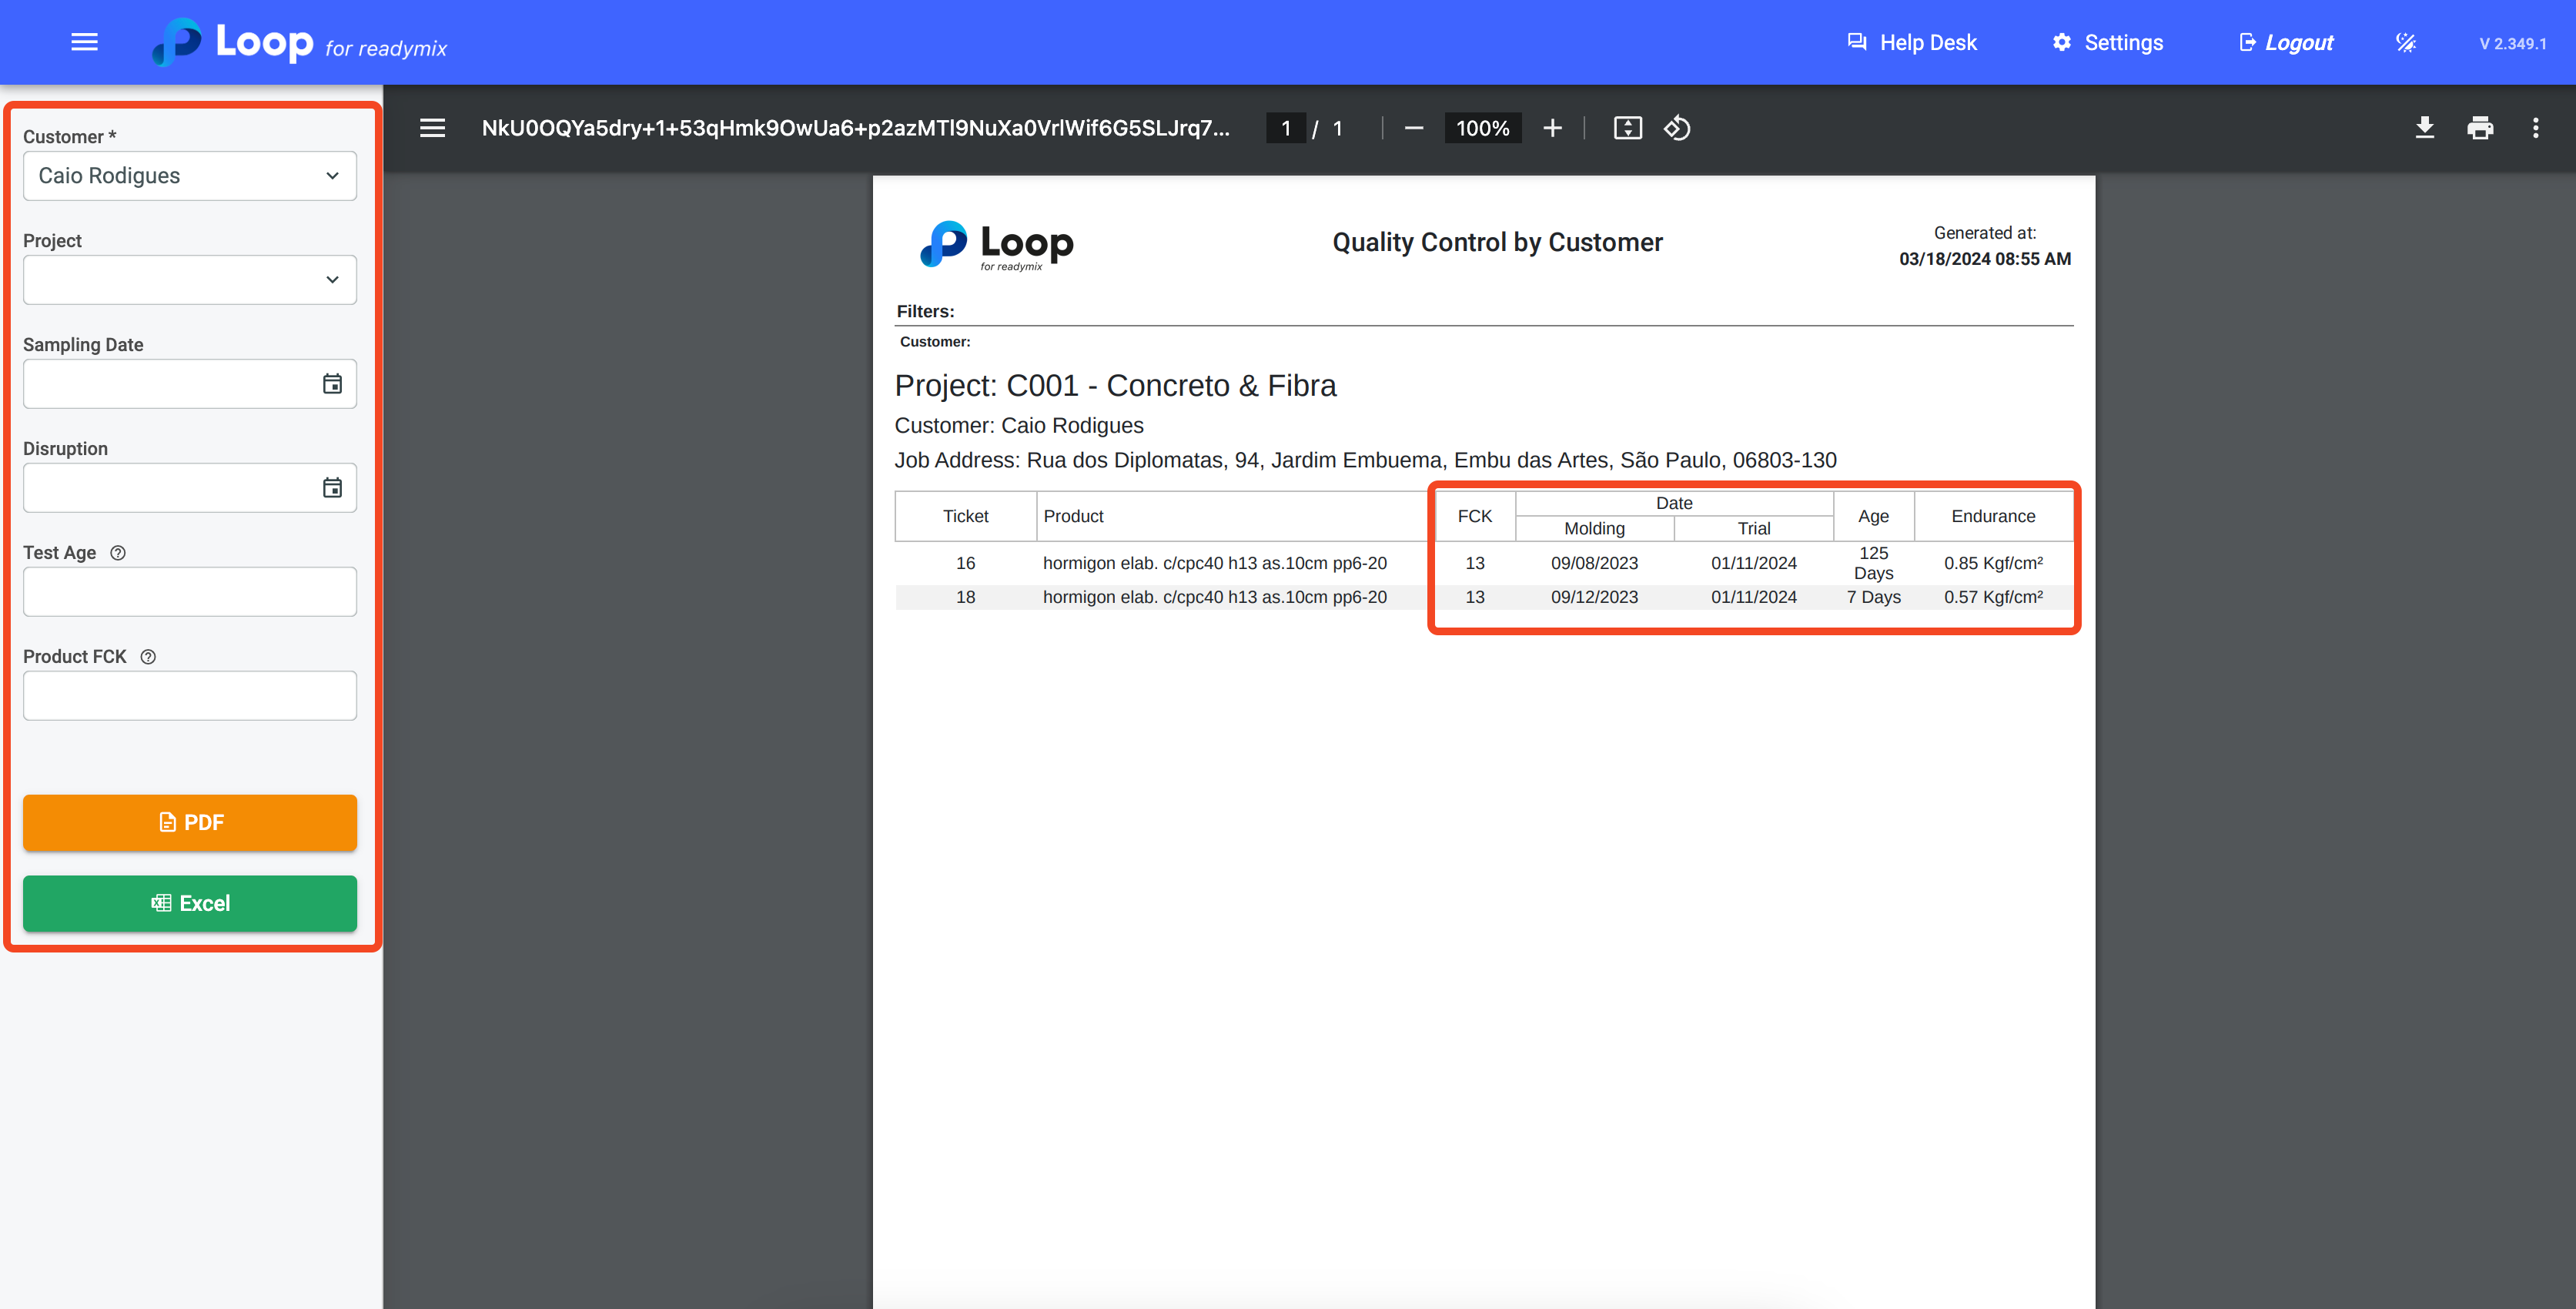Click the green Excel export button
This screenshot has width=2576, height=1309.
190,903
